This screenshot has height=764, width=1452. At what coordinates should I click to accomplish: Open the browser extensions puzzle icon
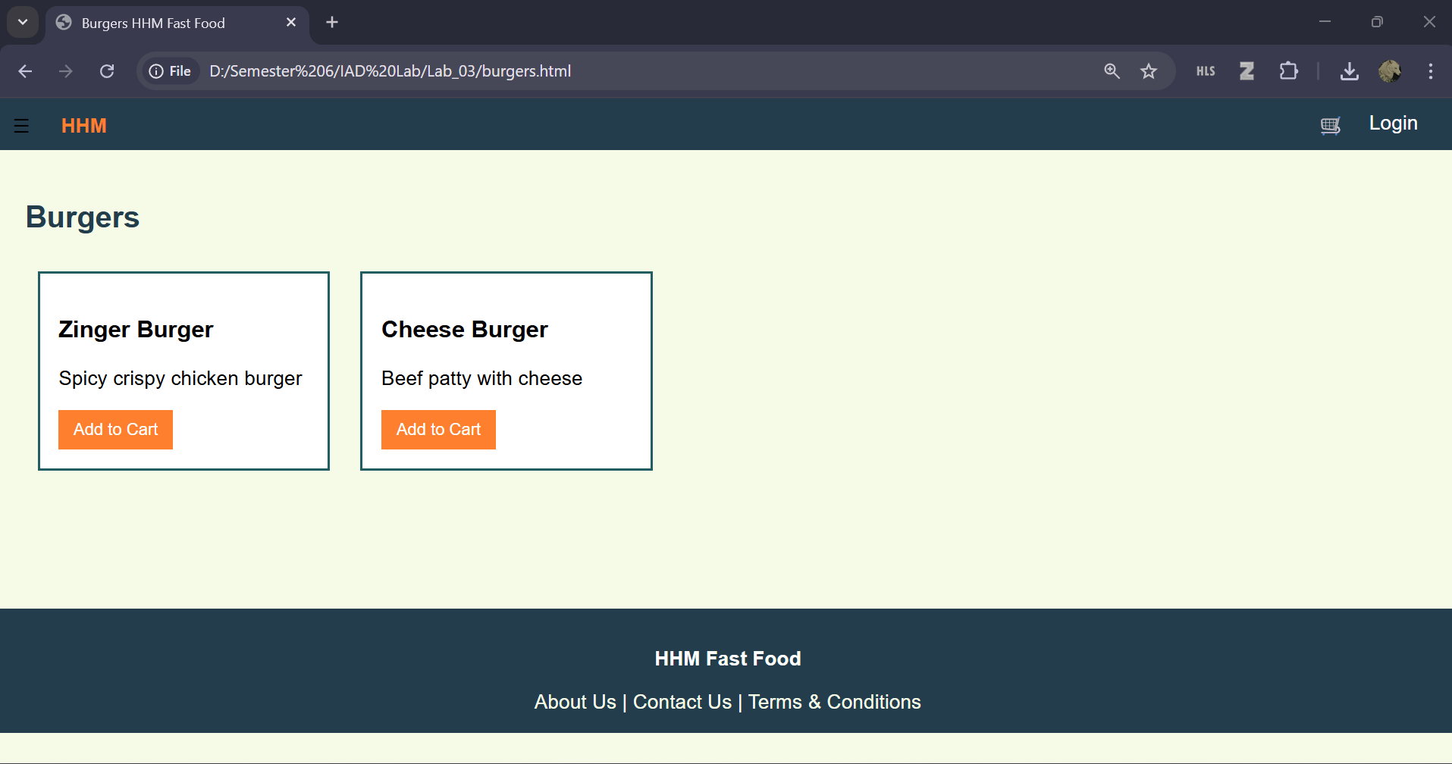1288,71
